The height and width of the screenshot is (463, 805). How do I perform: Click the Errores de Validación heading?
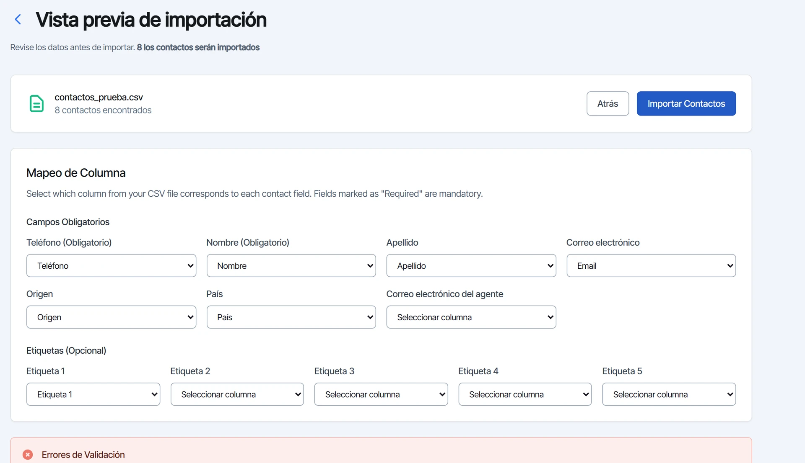click(83, 455)
